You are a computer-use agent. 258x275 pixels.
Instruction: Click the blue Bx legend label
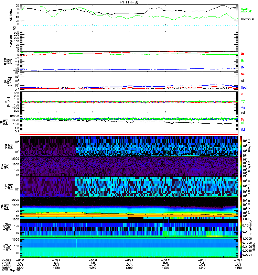(x=243, y=67)
